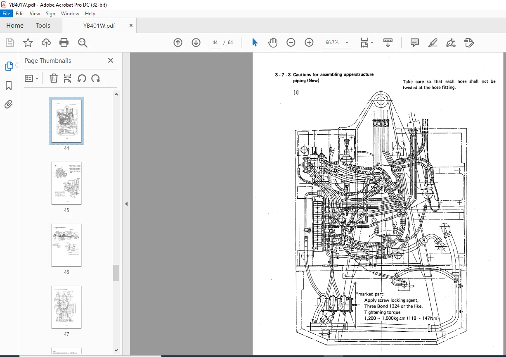Image resolution: width=506 pixels, height=357 pixels.
Task: Select the Highlight text pen tool
Action: [433, 43]
